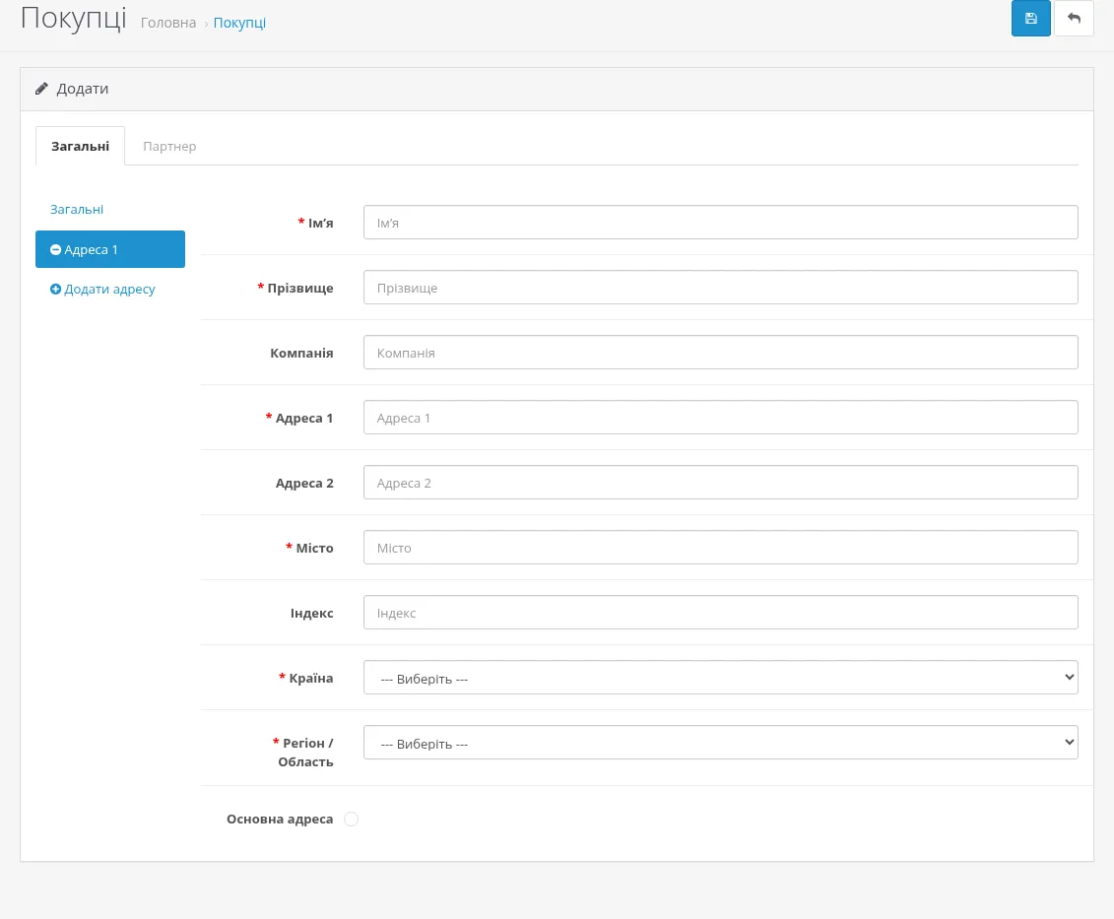Viewport: 1114px width, 919px height.
Task: Click the Основна адреса label
Action: (280, 819)
